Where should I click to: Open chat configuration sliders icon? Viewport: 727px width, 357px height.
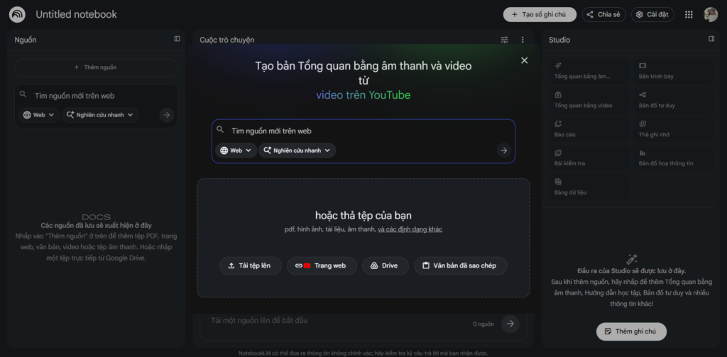[505, 40]
